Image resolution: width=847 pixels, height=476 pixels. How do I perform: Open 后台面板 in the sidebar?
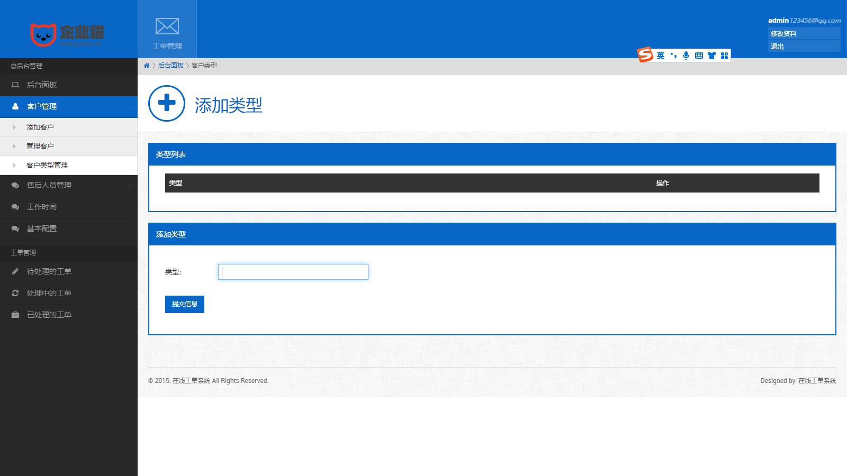(42, 85)
